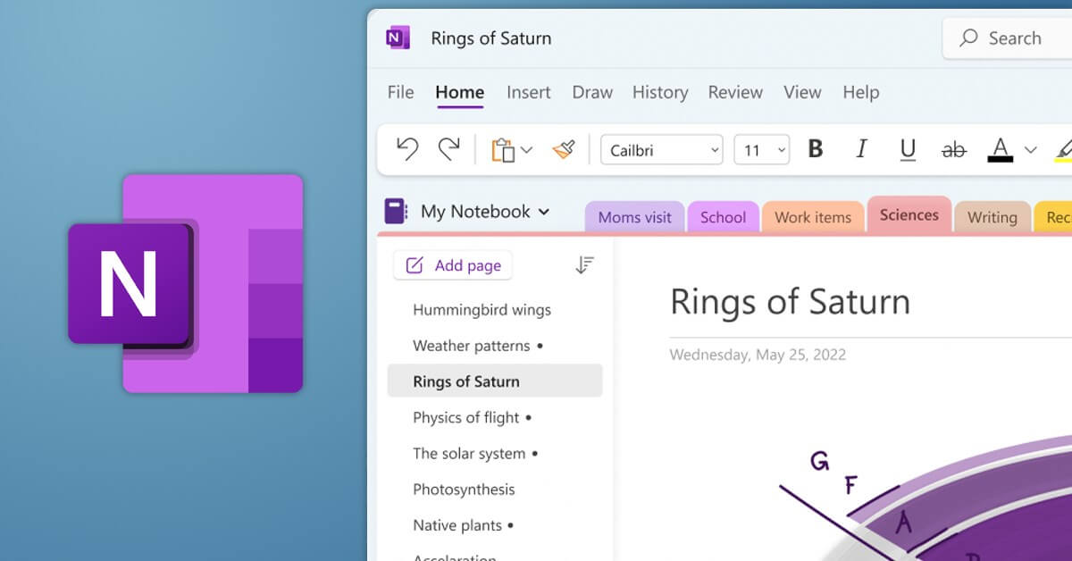
Task: Switch to the Draw ribbon tab
Action: [x=591, y=92]
